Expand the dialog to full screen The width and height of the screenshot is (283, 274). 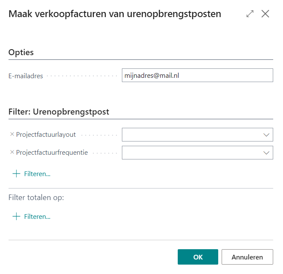[x=250, y=14]
